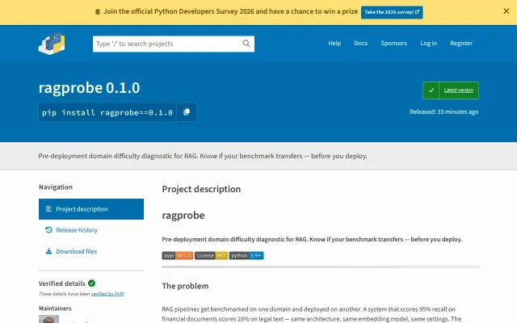Click The problem heading
The height and width of the screenshot is (323, 517).
(185, 286)
